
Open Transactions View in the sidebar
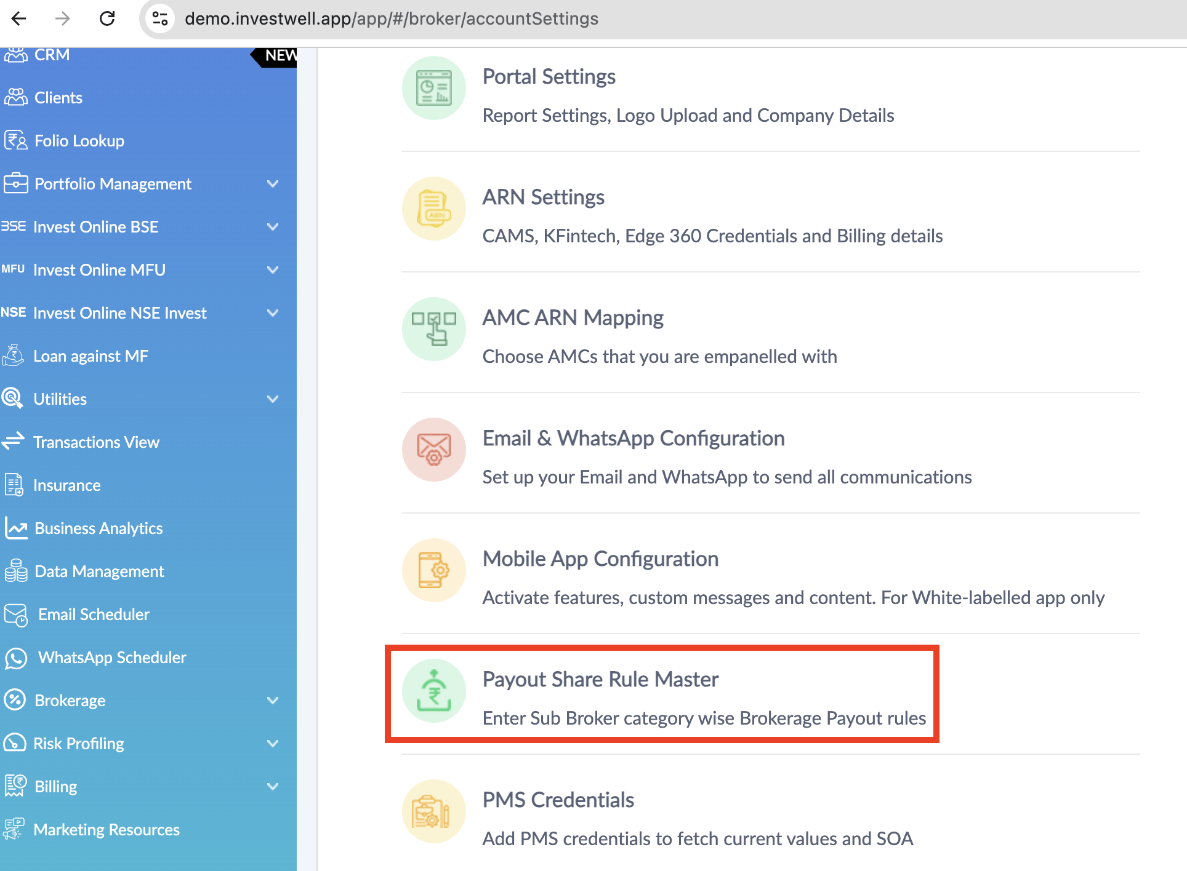tap(96, 442)
